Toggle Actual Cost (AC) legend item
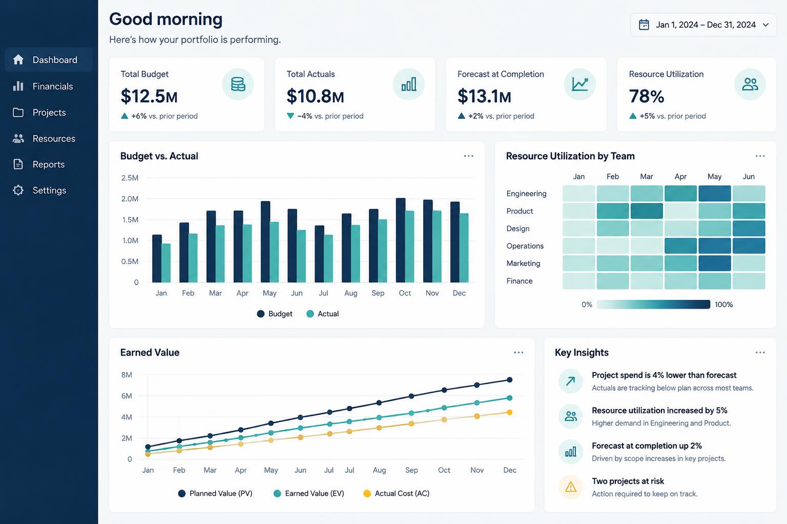Viewport: 787px width, 524px height. click(x=396, y=493)
